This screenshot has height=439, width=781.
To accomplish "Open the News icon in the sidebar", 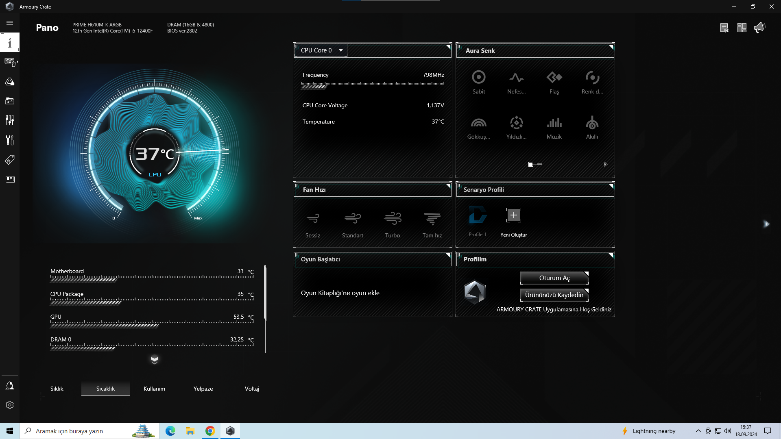I will coord(10,179).
